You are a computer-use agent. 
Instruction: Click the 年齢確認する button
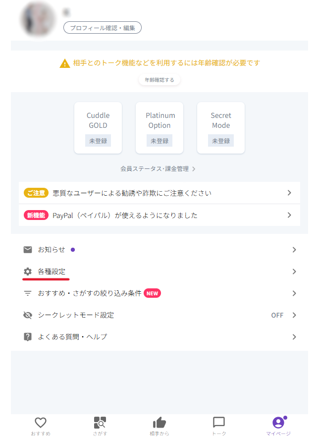click(x=159, y=80)
